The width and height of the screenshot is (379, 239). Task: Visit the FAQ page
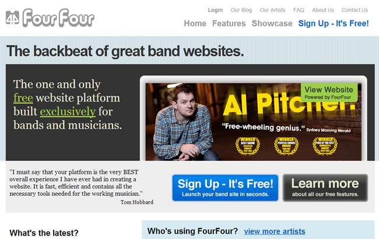click(299, 10)
